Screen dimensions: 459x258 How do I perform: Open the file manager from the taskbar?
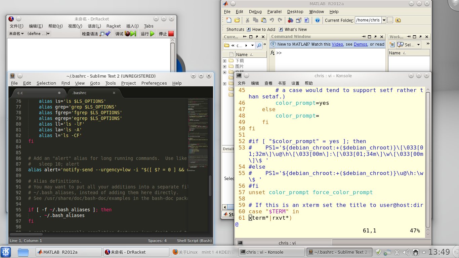coord(23,252)
